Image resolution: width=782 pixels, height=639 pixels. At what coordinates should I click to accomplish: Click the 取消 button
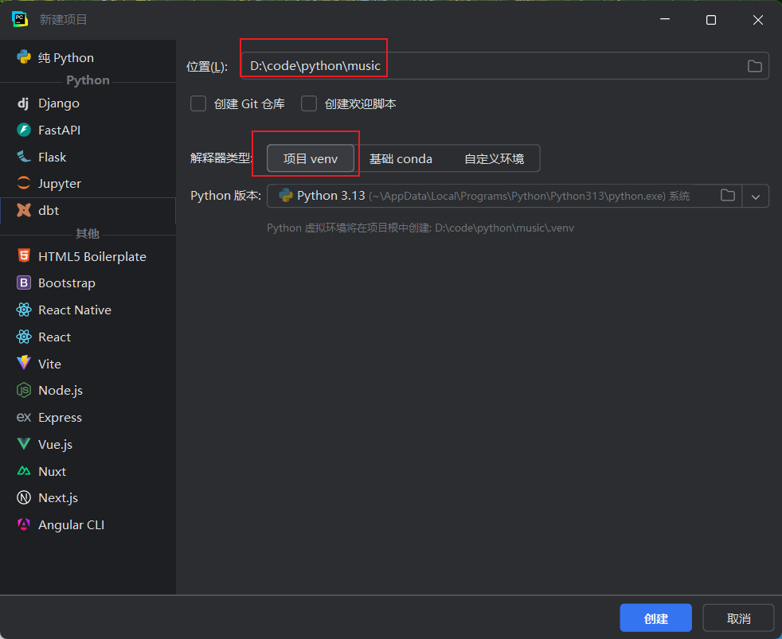coord(738,618)
